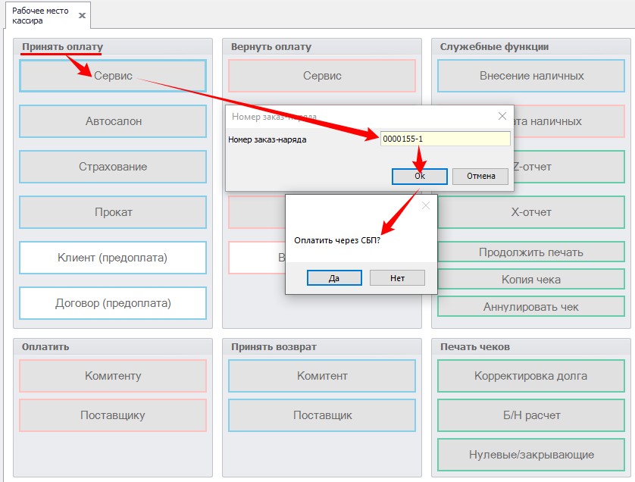Choose Нет in the СБП prompt
The width and height of the screenshot is (635, 482).
(x=397, y=278)
